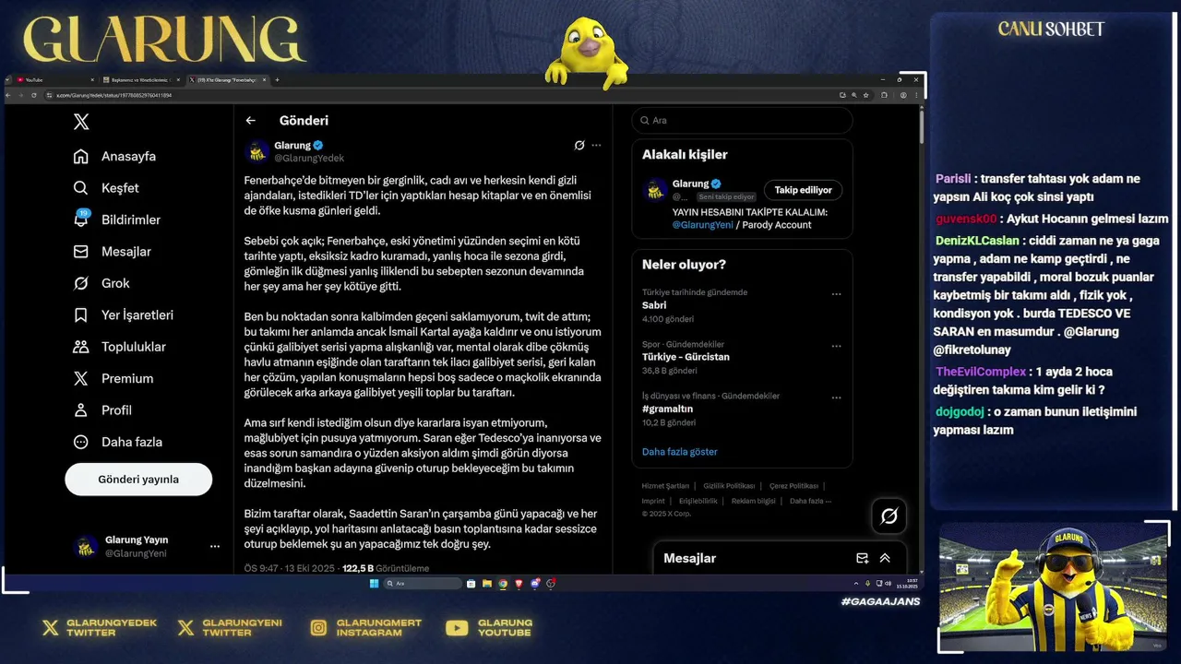Switch to the YouTube browser tab

tap(54, 80)
